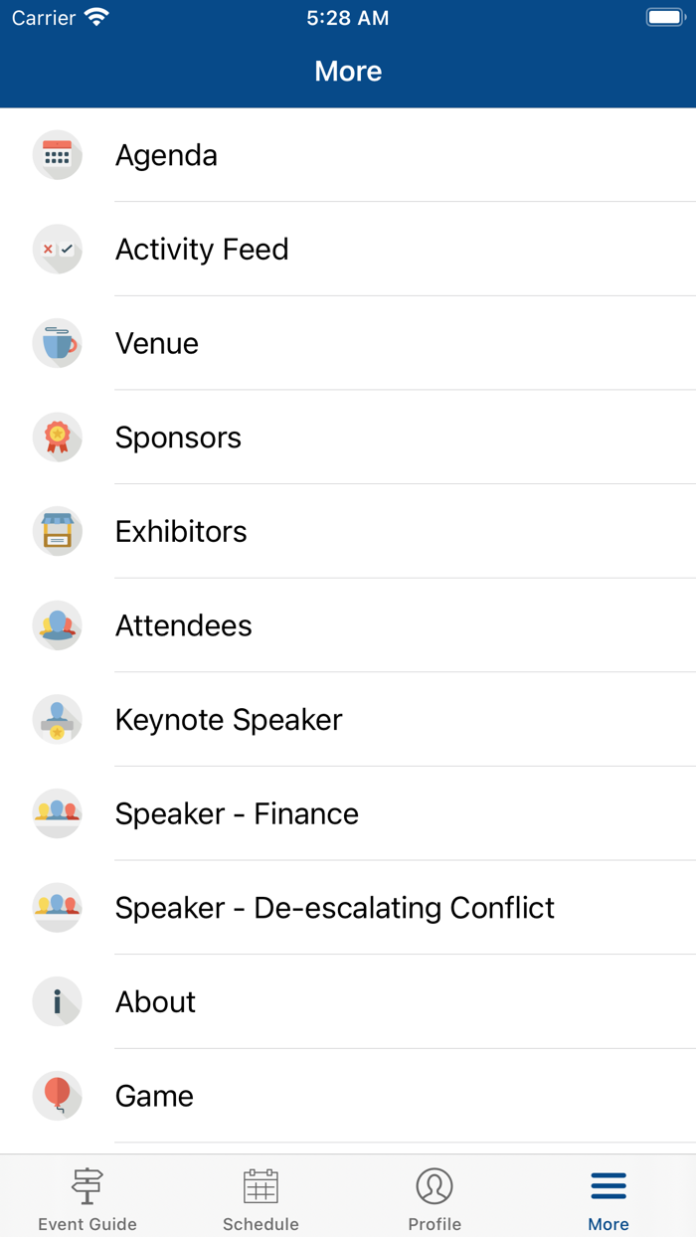
Task: Tap the About info icon
Action: click(x=57, y=1001)
